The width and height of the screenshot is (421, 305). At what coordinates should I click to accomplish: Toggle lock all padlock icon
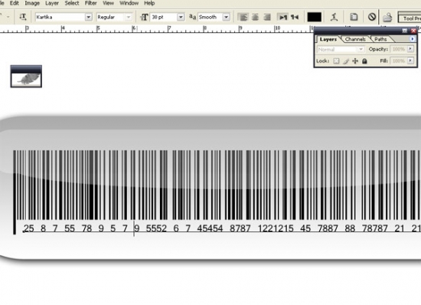pos(364,61)
